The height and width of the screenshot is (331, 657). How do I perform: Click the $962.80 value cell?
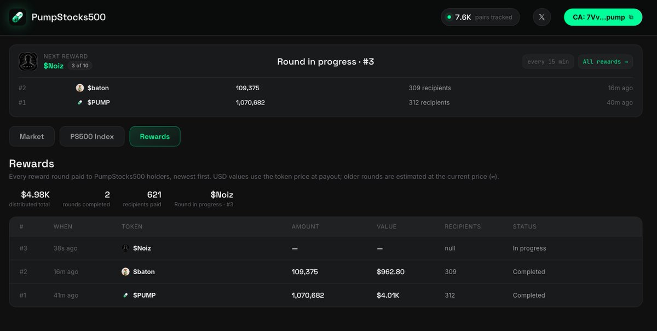click(x=390, y=271)
